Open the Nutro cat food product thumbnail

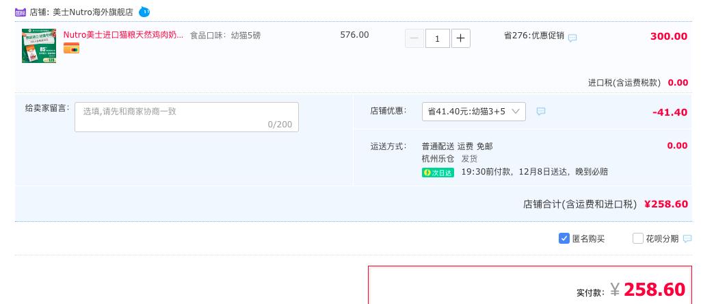(39, 46)
